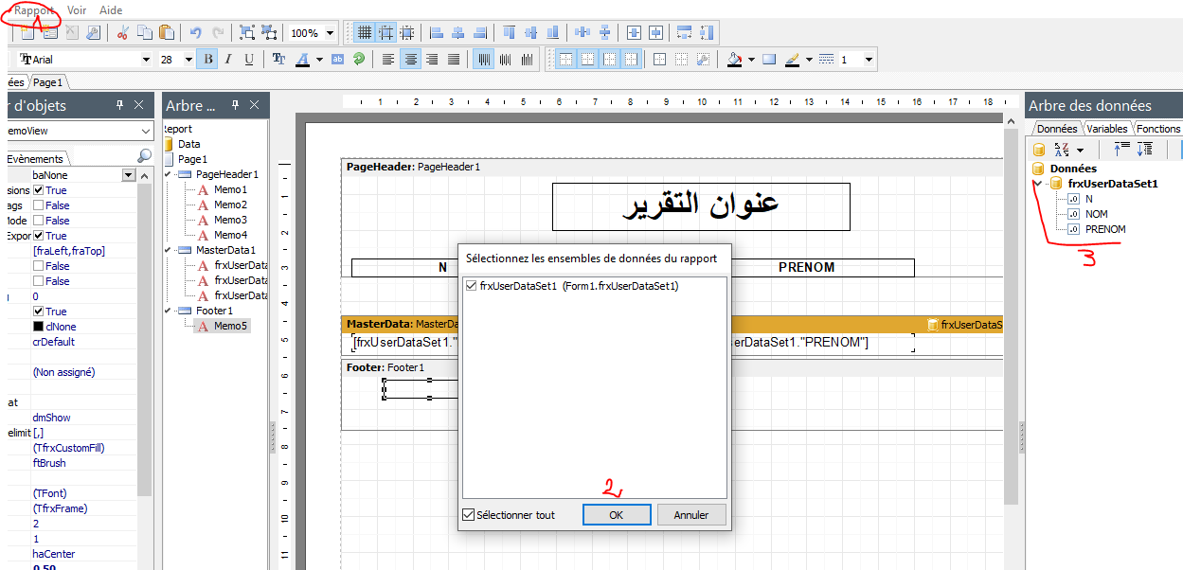Click the Undo icon on the toolbar
The height and width of the screenshot is (570, 1183).
(x=196, y=31)
